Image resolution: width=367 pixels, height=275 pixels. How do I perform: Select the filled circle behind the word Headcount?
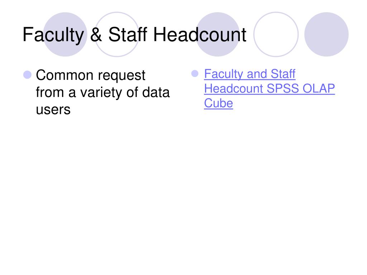[x=218, y=34]
